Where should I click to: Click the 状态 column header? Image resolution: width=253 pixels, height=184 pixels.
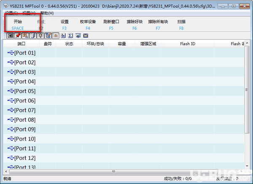(x=69, y=44)
